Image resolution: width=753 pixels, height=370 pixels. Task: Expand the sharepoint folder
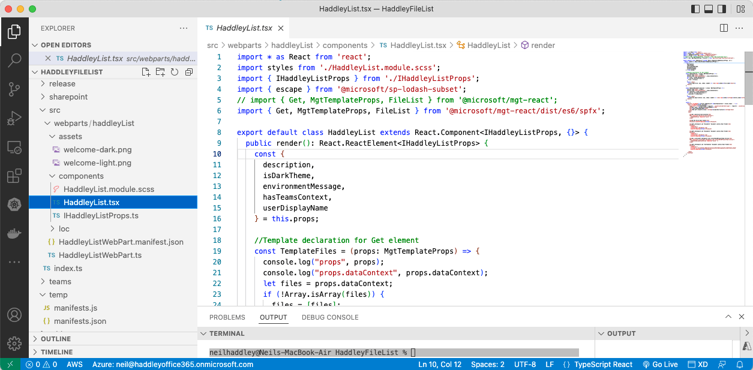(x=68, y=97)
